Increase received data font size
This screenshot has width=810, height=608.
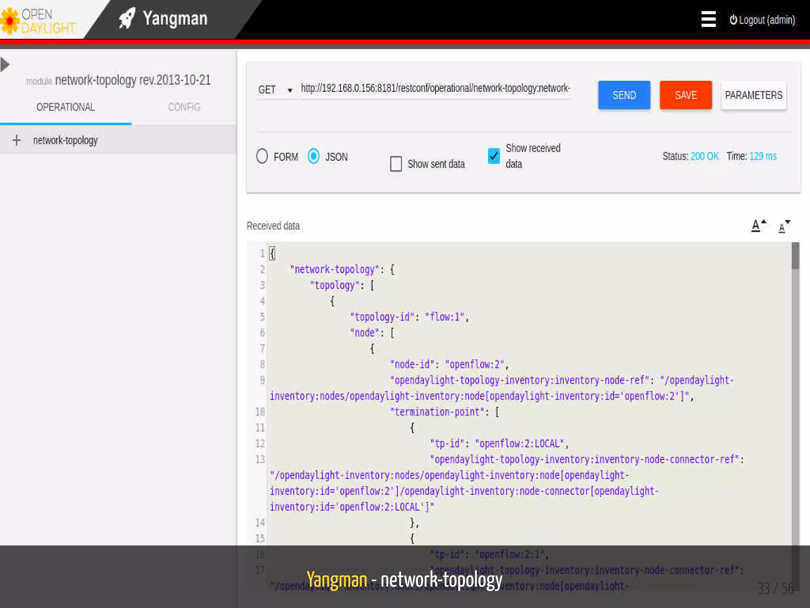point(759,226)
